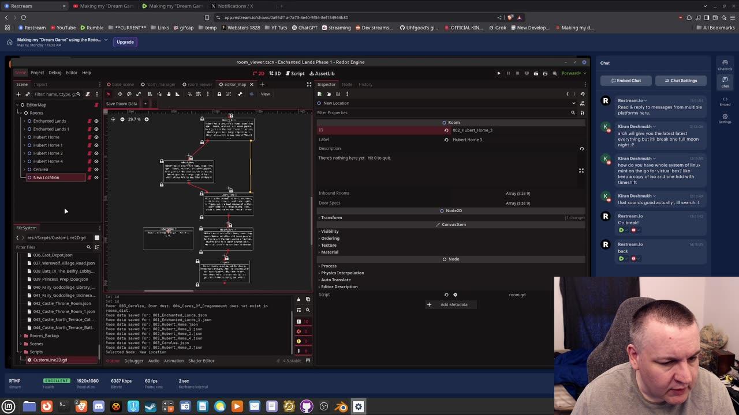Click the load resource folder icon in Inspector
Screen dimensions: 739x415
[x=329, y=94]
